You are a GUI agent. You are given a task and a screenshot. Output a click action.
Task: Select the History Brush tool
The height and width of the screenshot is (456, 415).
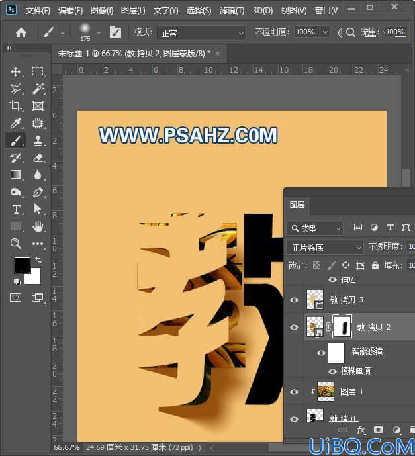click(15, 158)
